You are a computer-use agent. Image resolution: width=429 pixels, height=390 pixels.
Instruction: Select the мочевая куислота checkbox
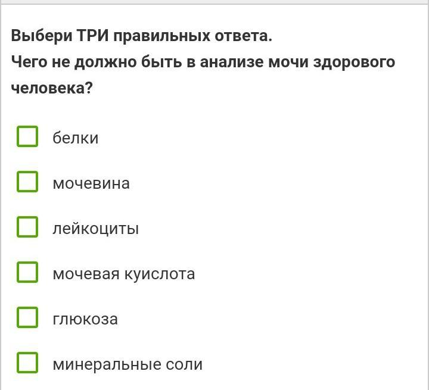point(27,272)
